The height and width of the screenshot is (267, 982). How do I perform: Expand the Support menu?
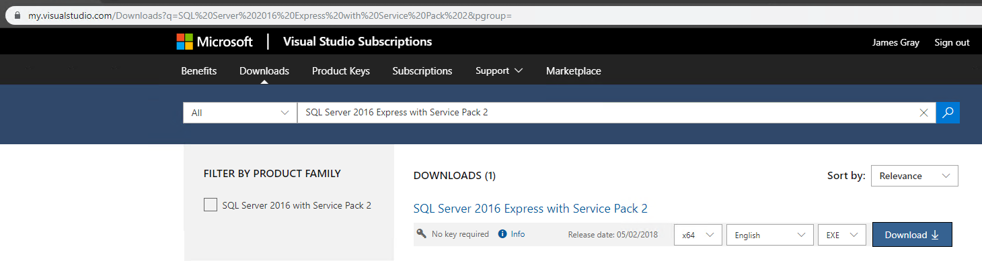499,70
